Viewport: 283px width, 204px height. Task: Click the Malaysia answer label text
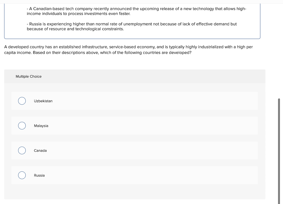41,126
